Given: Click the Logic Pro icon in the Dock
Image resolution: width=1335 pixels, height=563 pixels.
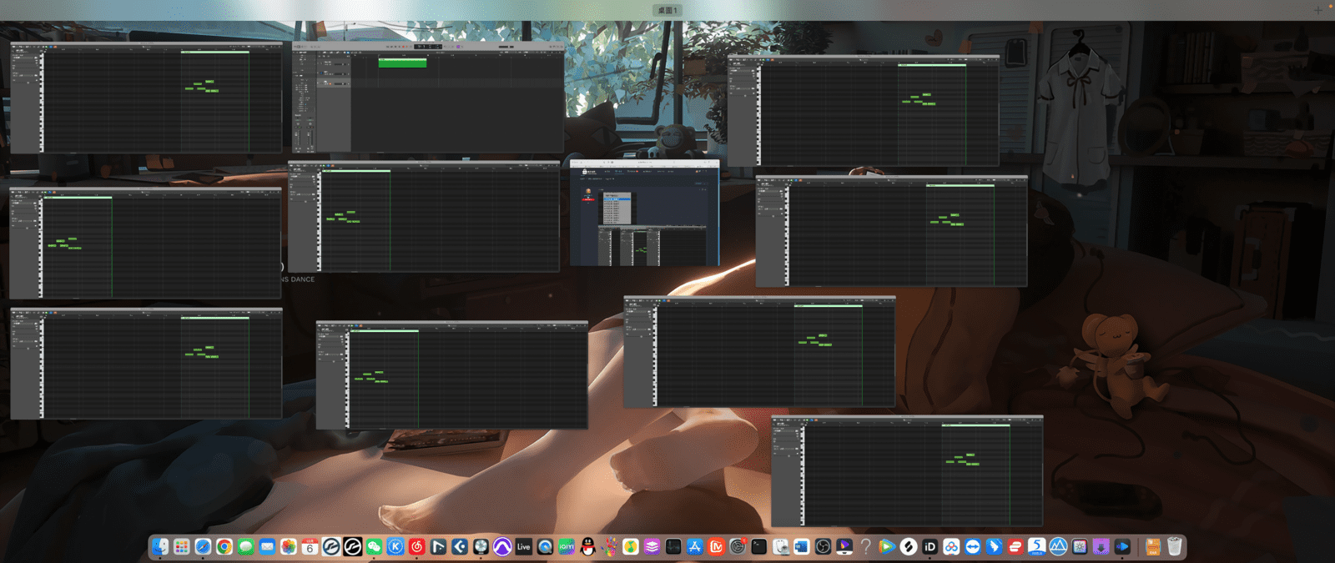Looking at the screenshot, I should 481,546.
